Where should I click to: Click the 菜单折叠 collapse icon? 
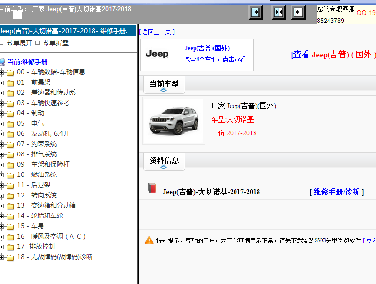click(37, 43)
